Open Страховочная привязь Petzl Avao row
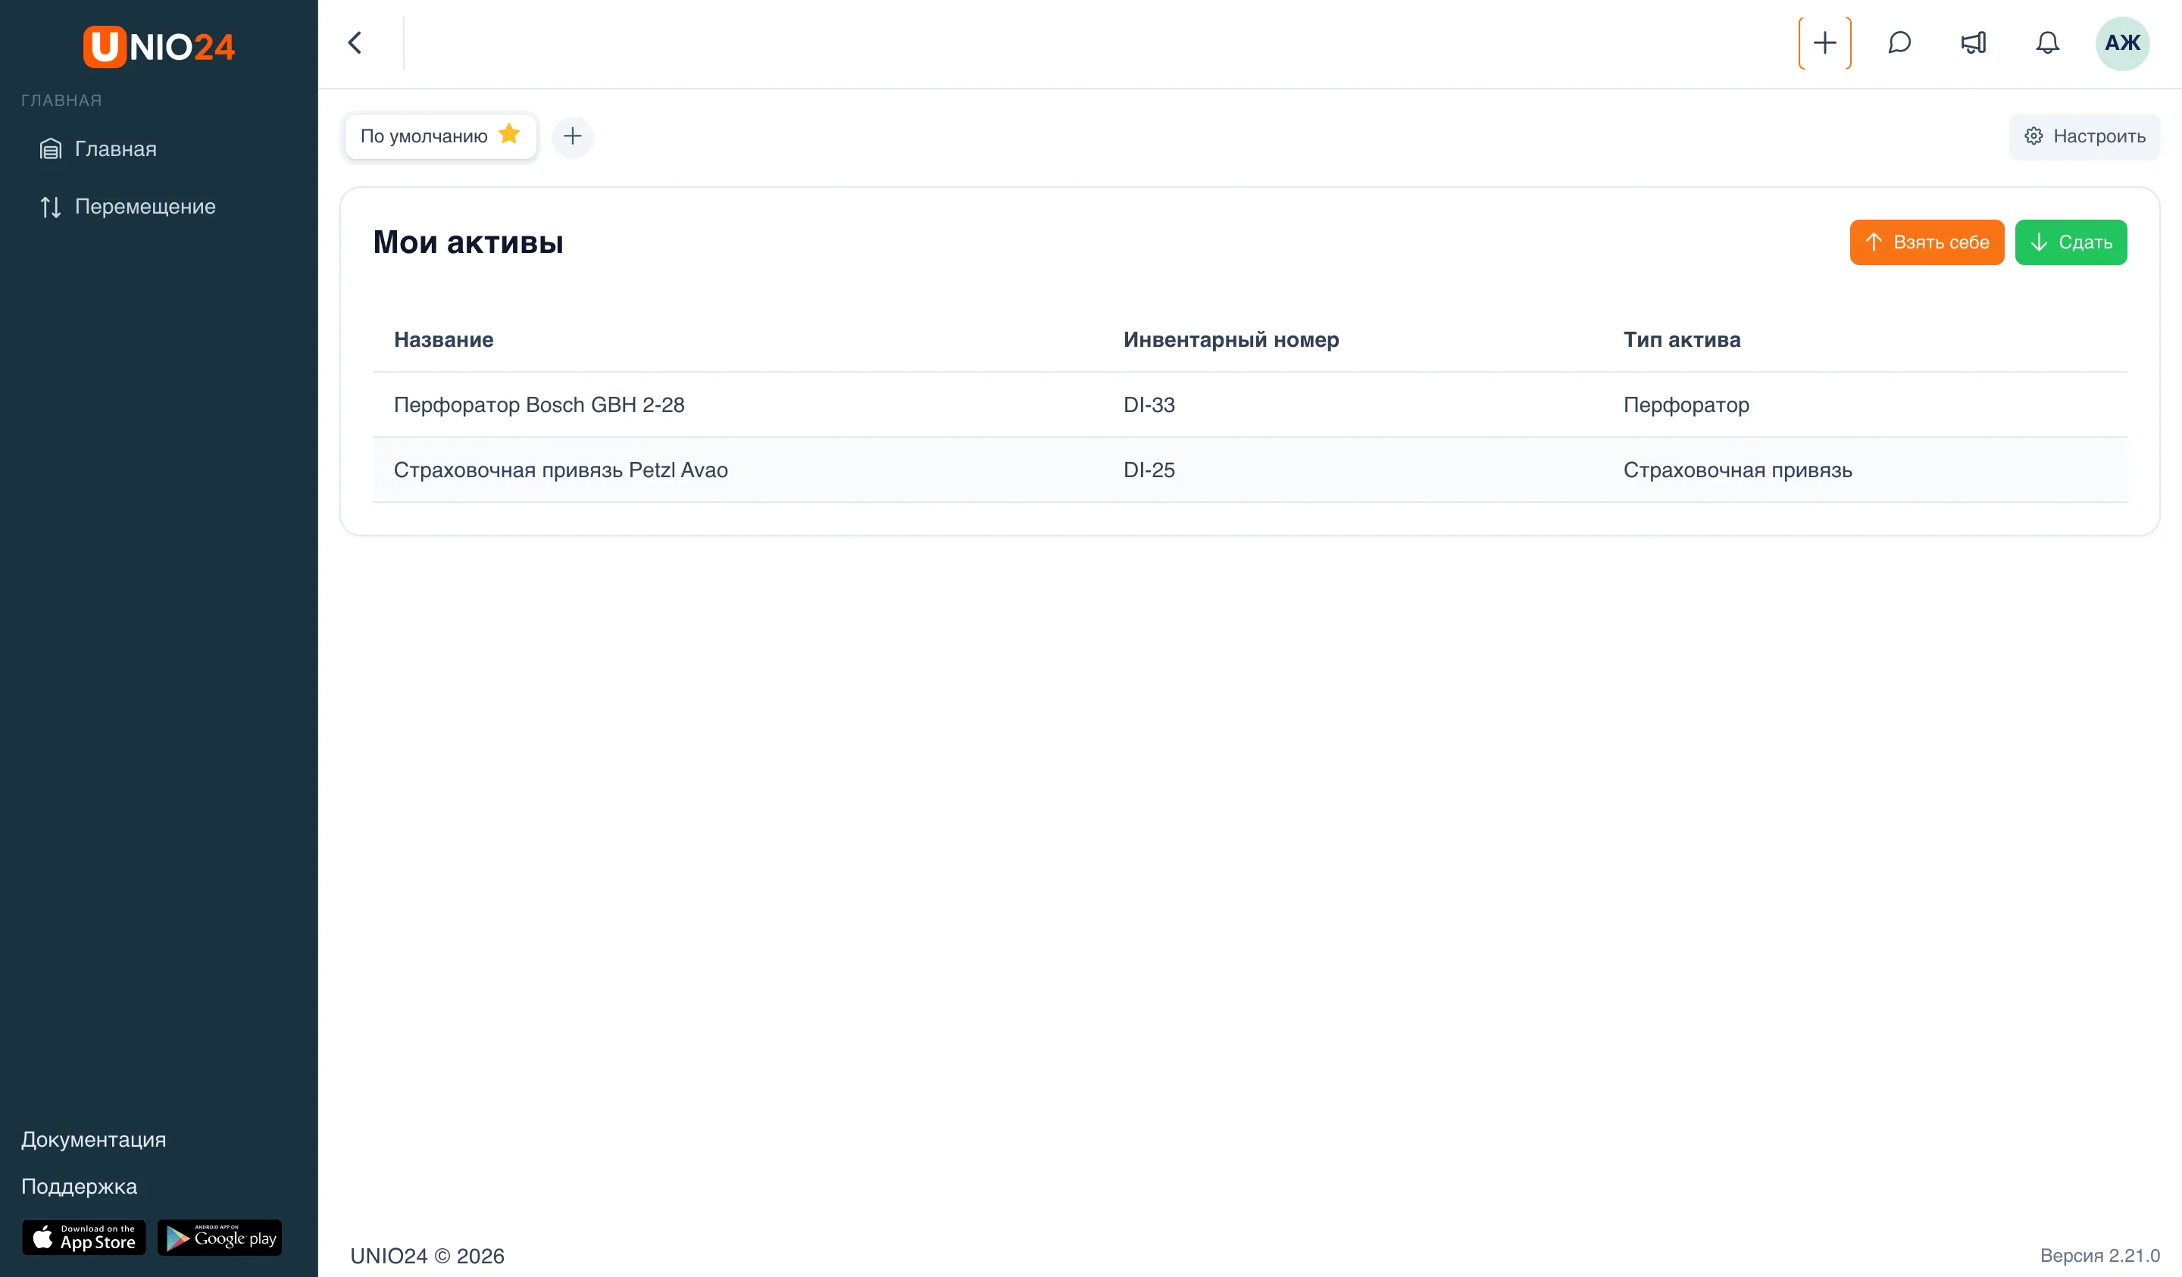 click(x=1249, y=470)
